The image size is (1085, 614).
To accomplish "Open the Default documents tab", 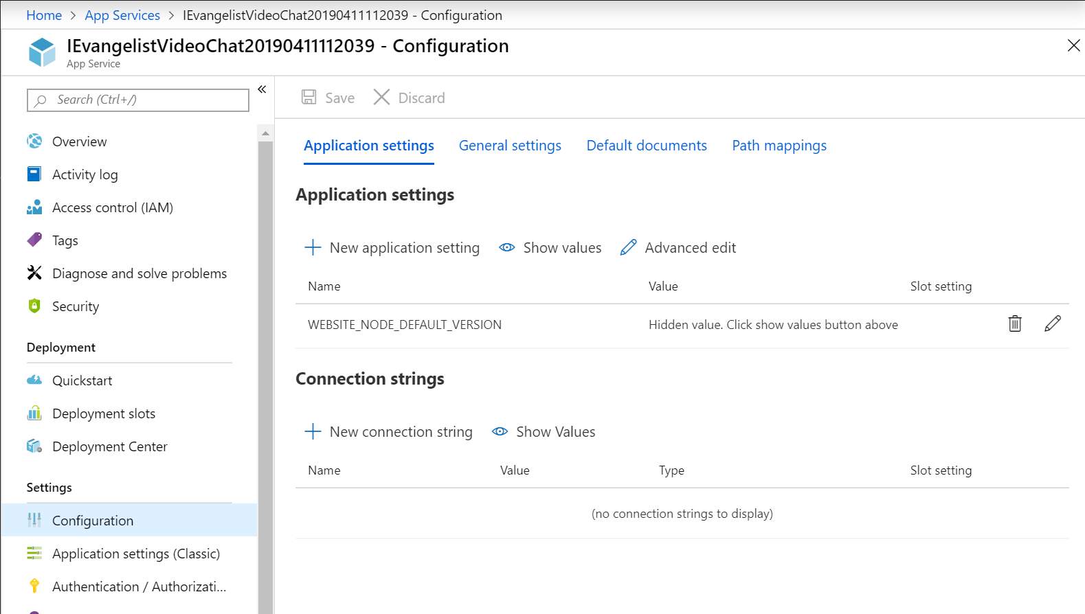I will click(647, 146).
